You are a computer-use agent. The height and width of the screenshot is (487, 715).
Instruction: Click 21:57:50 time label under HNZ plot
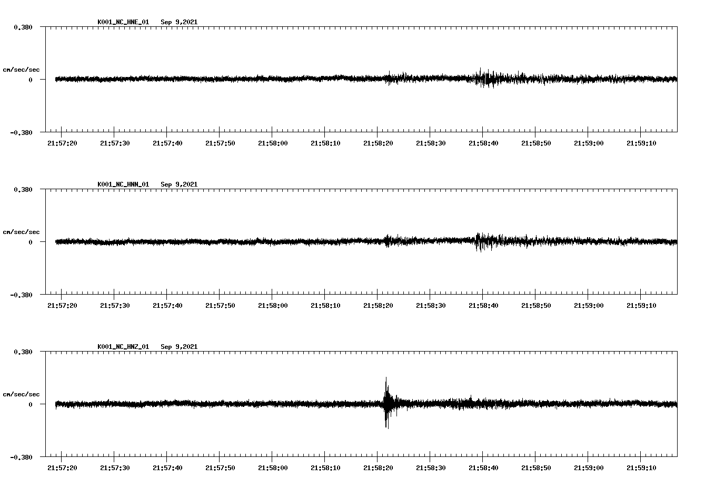(x=220, y=468)
